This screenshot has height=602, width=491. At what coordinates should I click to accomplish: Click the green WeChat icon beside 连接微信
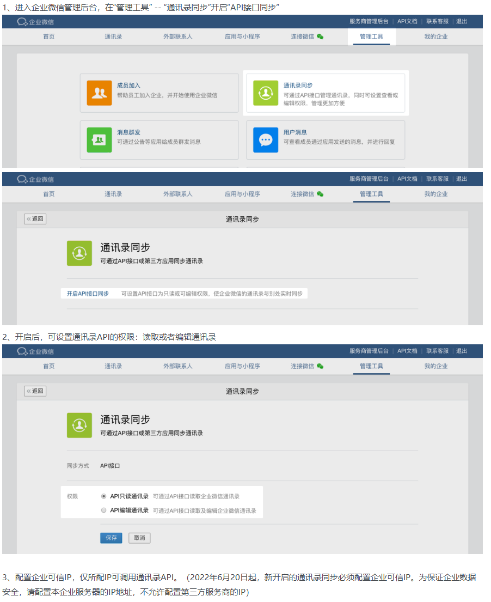click(x=321, y=37)
